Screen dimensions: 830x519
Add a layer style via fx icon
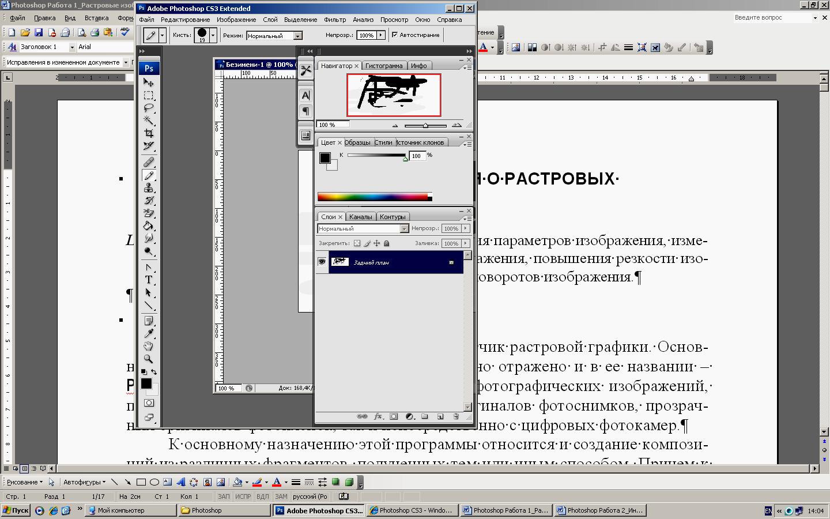pyautogui.click(x=378, y=416)
